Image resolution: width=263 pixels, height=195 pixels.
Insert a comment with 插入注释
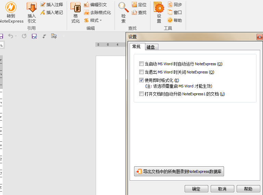52,5
